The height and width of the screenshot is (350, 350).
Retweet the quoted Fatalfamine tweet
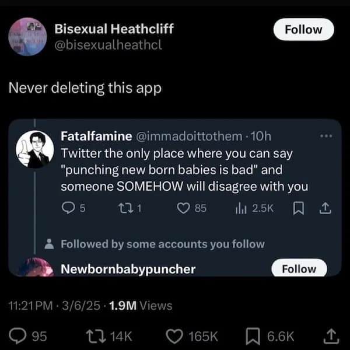point(123,208)
